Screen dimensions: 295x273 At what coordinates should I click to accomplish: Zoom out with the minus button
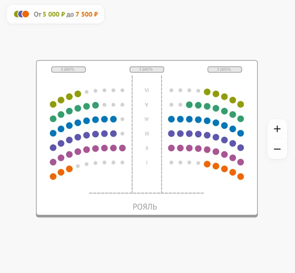tap(277, 149)
